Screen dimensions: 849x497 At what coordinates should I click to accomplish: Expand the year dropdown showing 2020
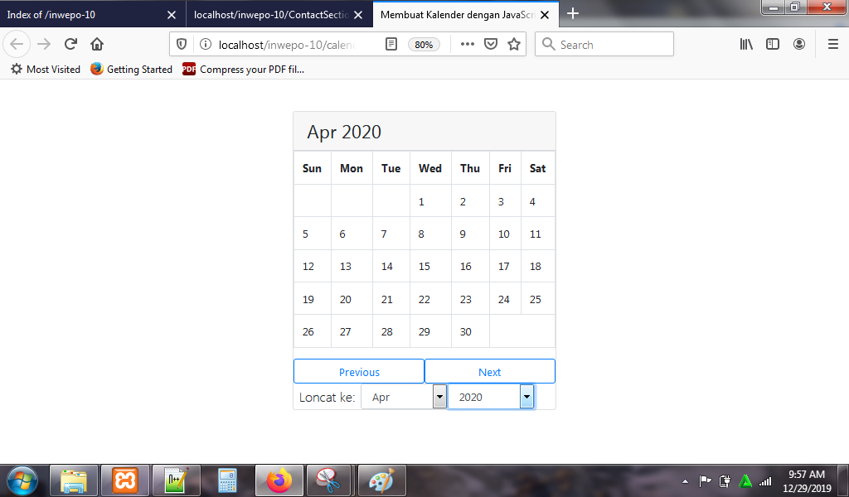coord(491,397)
